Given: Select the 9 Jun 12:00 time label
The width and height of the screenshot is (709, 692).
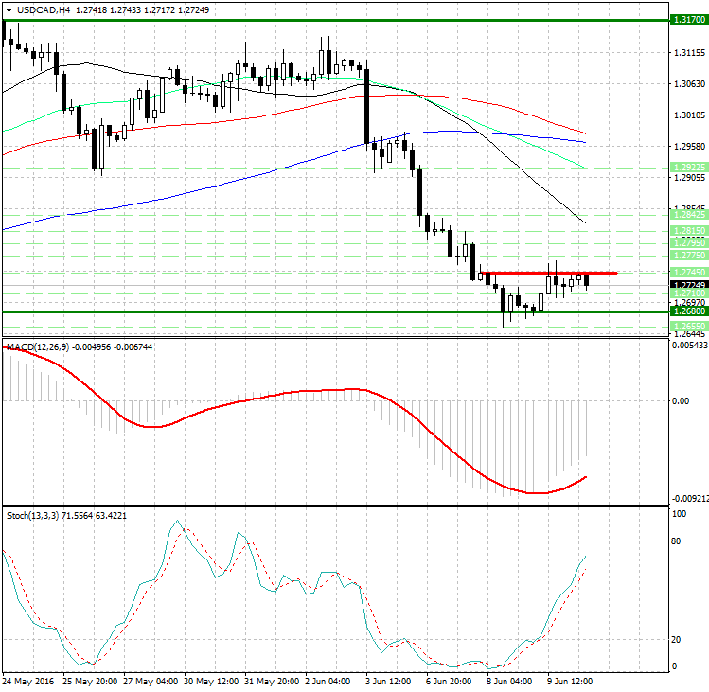Looking at the screenshot, I should click(570, 681).
